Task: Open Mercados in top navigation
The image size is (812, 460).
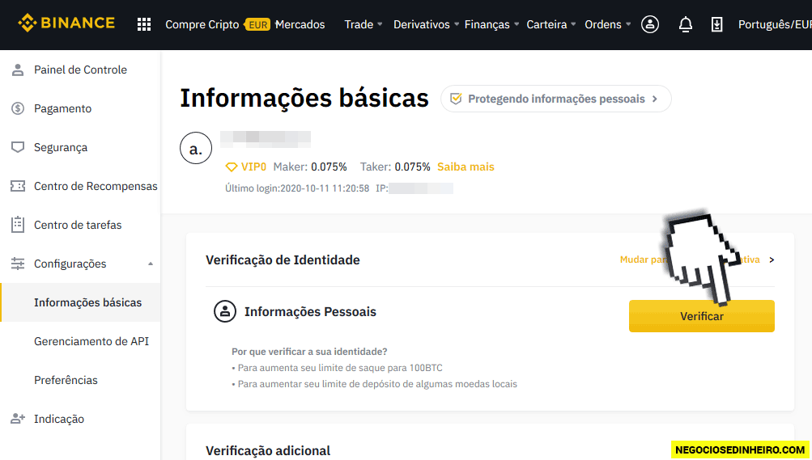Action: 300,24
